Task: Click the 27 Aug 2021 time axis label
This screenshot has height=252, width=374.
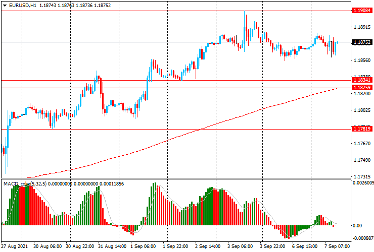Action: pos(15,246)
